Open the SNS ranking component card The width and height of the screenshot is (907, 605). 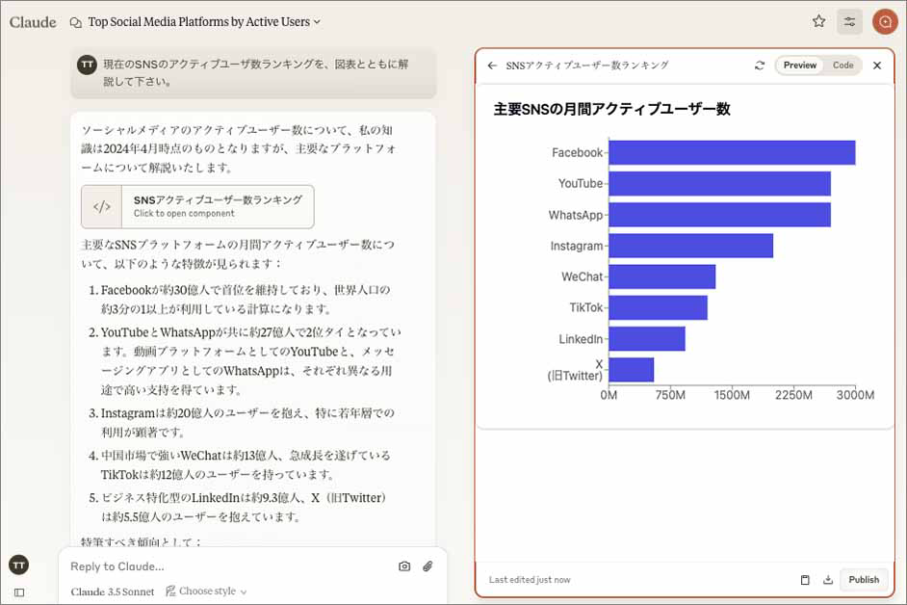(x=197, y=206)
